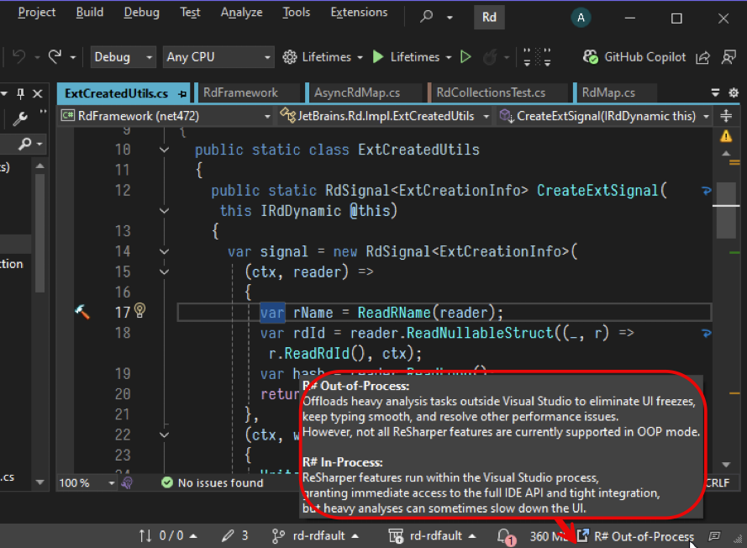
Task: Click the yellow warning triangle above the scrollbar
Action: [x=726, y=136]
